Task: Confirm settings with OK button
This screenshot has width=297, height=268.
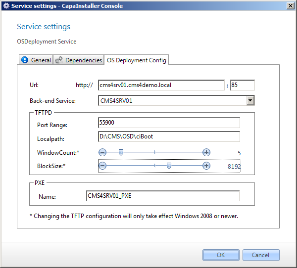Action: pyautogui.click(x=221, y=255)
